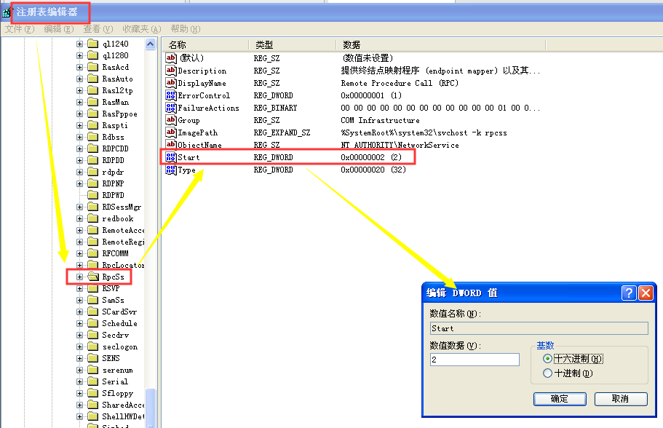Screen dimensions: 663x428
Task: Click the Start DWORD value icon
Action: (171, 157)
